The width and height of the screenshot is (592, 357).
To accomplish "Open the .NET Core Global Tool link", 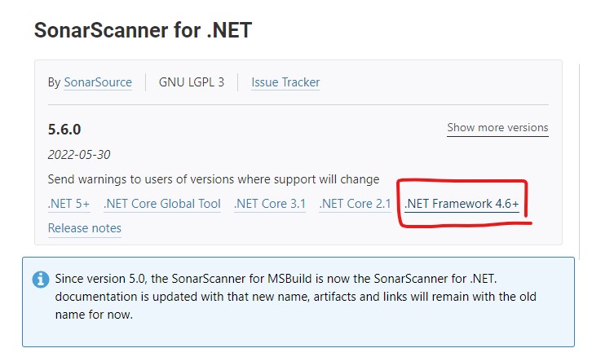I will click(x=162, y=204).
